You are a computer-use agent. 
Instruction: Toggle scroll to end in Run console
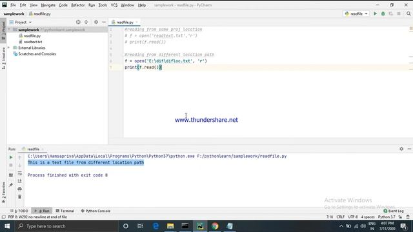[x=19, y=181]
